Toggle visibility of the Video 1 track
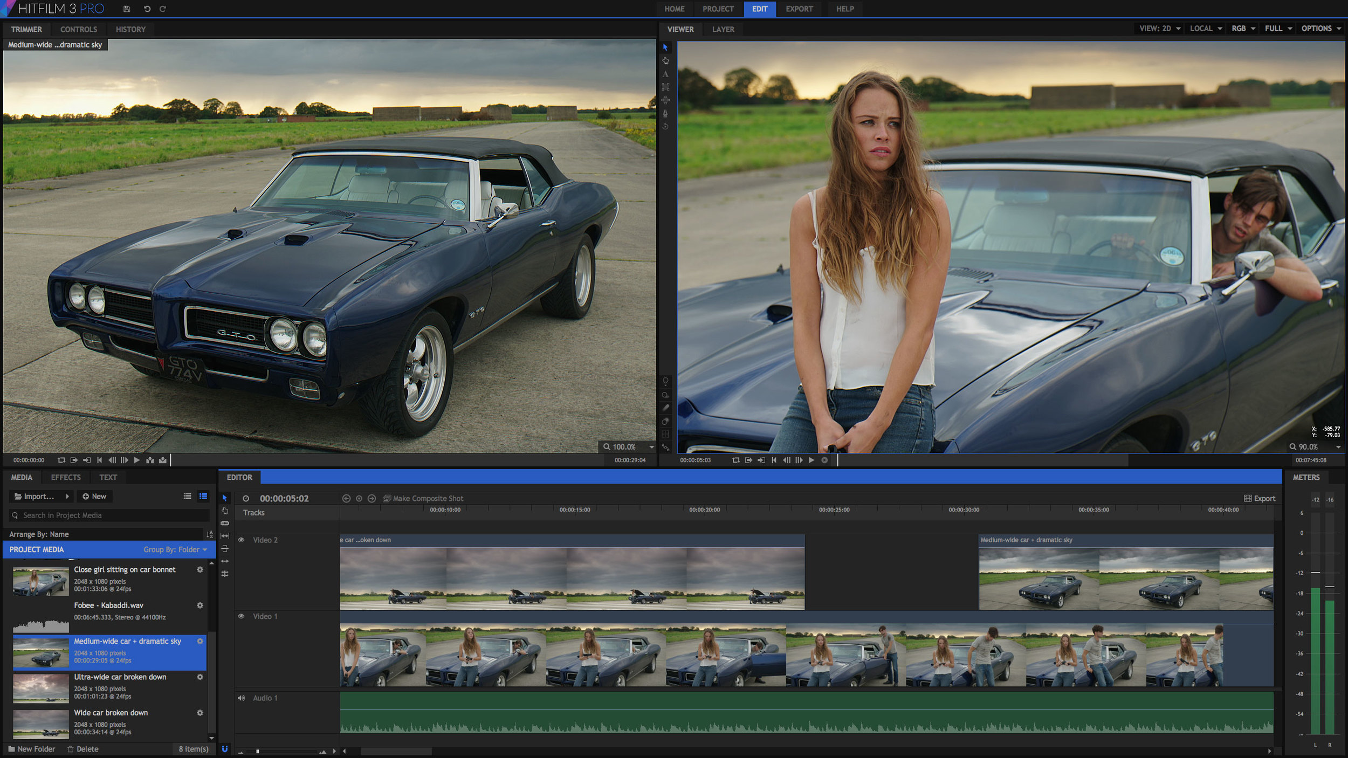1348x758 pixels. (241, 616)
